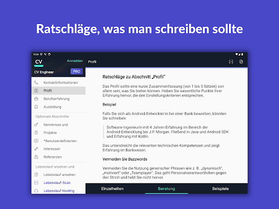Click the clipboard icon beside Projekte
This screenshot has width=279, height=209.
[x=37, y=133]
